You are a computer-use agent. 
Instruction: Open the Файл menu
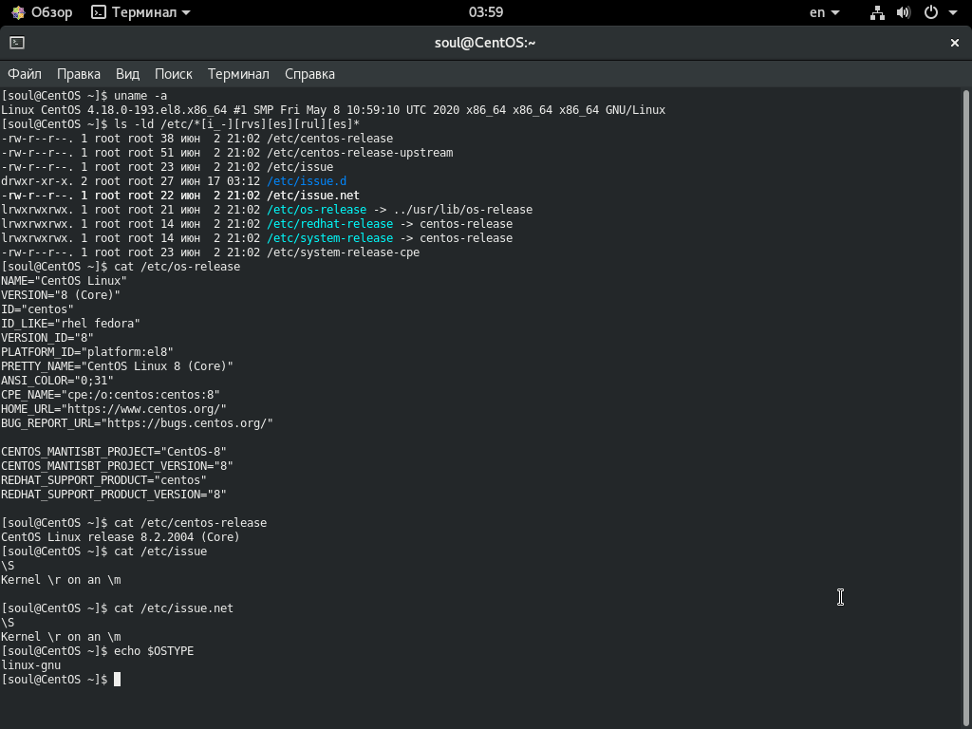tap(25, 74)
